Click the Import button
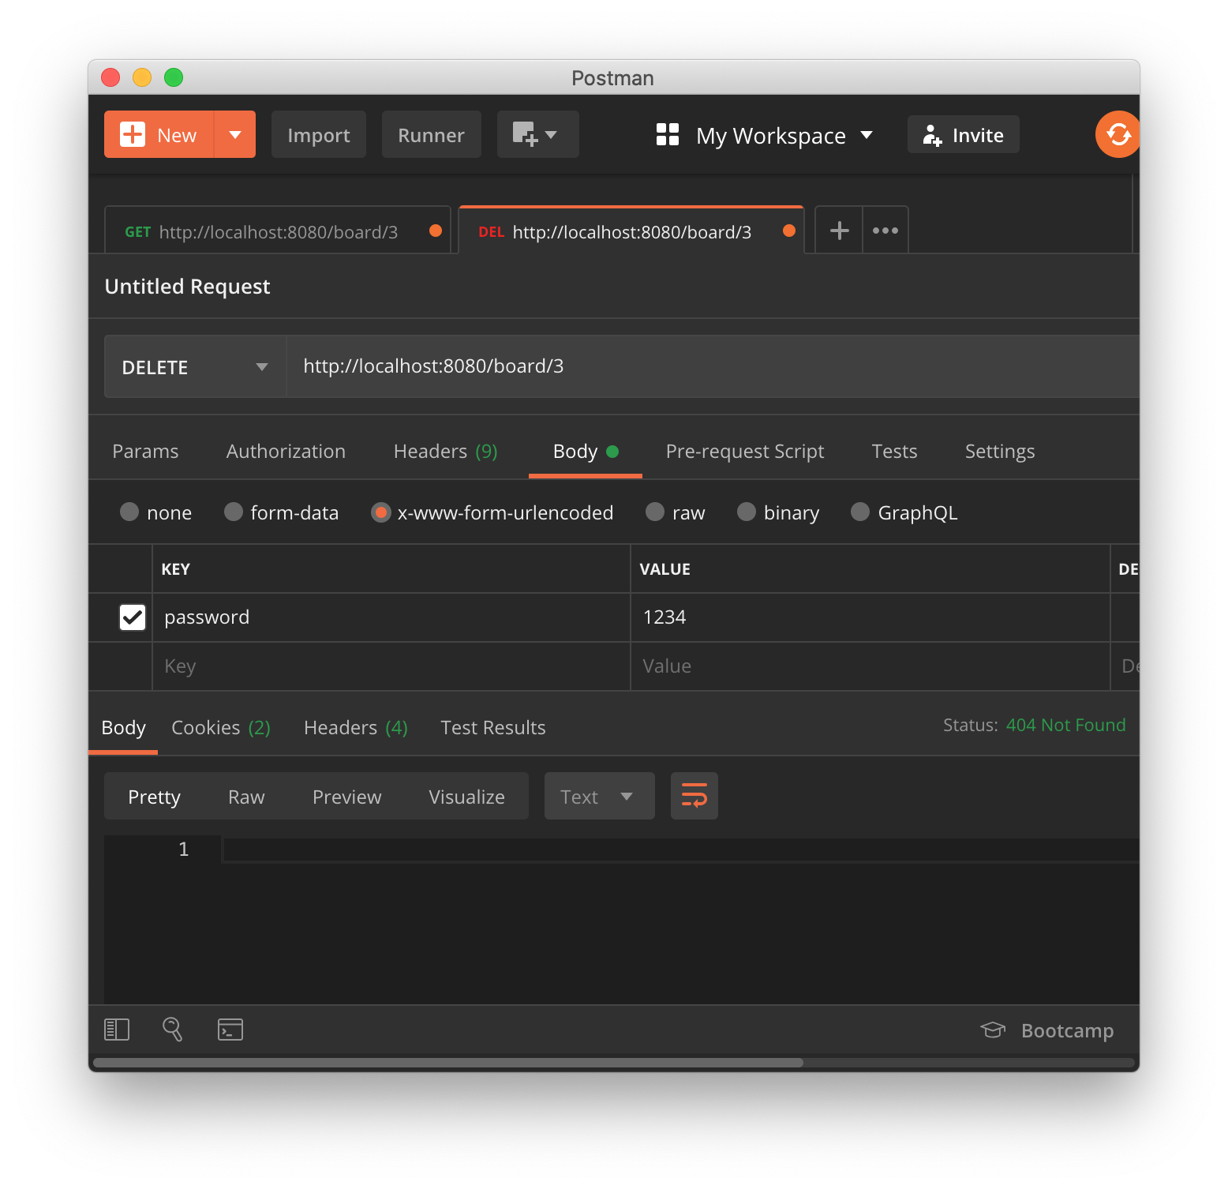Viewport: 1228px width, 1189px height. pyautogui.click(x=319, y=134)
